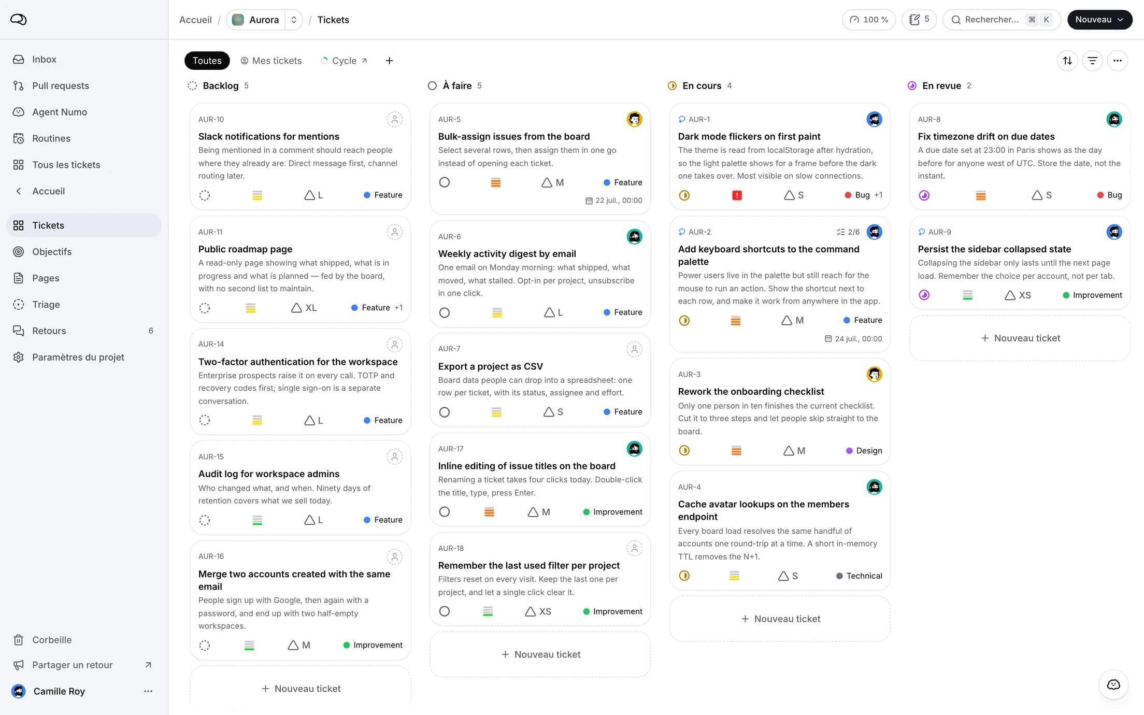1144x715 pixels.
Task: Open Backlog column header
Action: [218, 85]
